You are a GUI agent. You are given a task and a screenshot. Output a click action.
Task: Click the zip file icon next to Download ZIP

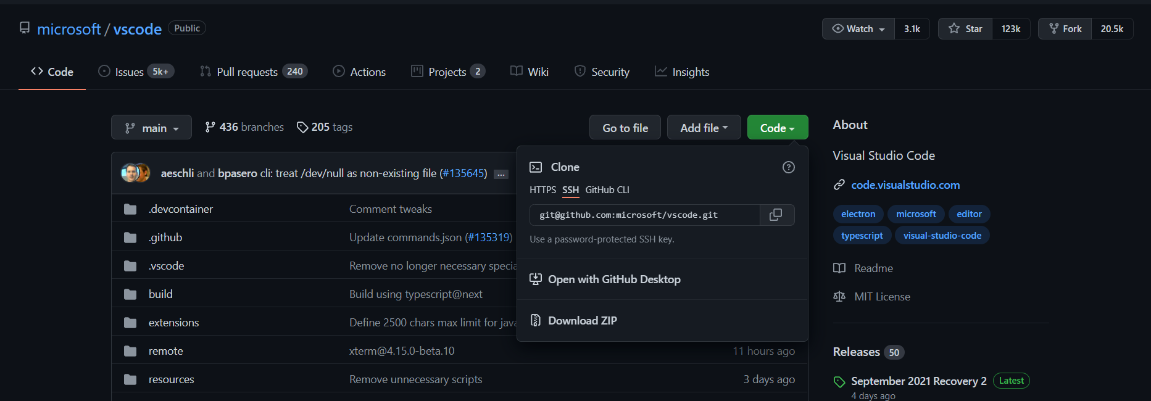536,320
